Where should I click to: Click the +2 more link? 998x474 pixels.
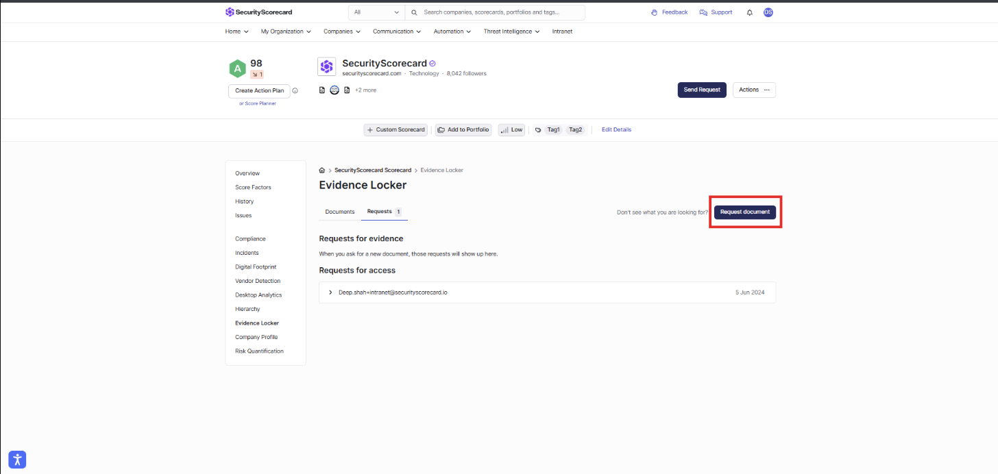coord(365,90)
